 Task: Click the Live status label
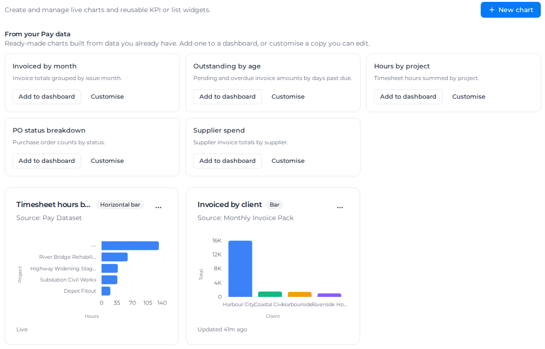click(22, 329)
